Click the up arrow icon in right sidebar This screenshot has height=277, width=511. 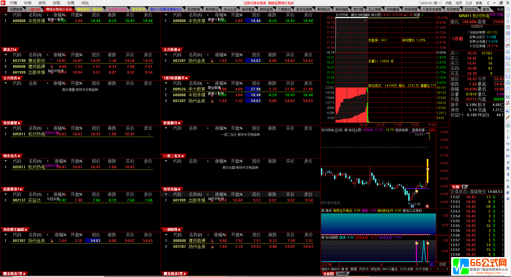(508, 15)
